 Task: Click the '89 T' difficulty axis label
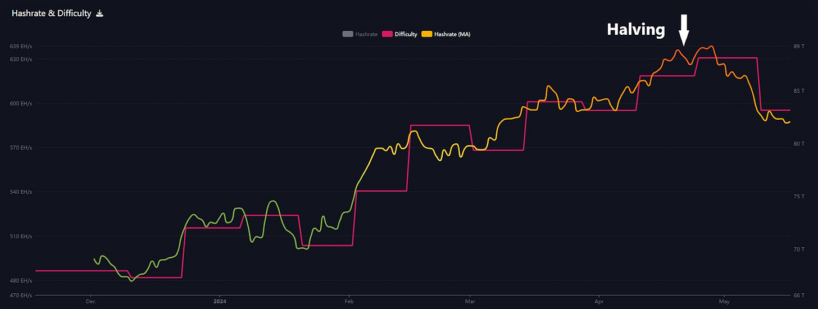coord(799,47)
